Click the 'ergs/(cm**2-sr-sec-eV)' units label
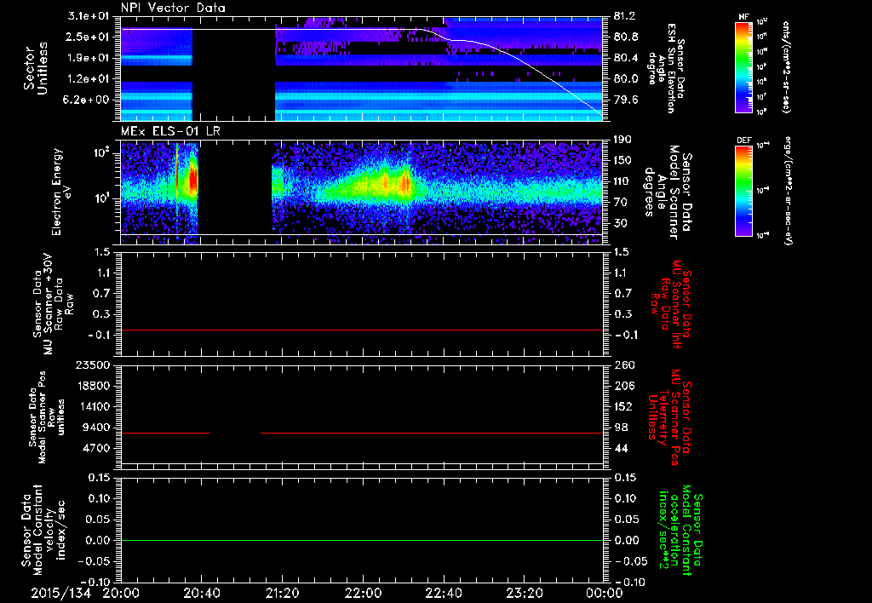 click(x=789, y=190)
